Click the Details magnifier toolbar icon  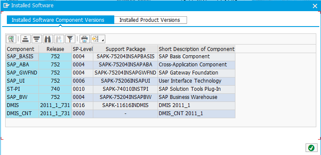tap(11, 39)
